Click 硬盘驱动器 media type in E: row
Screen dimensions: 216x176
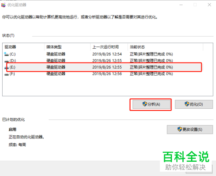pos(56,67)
